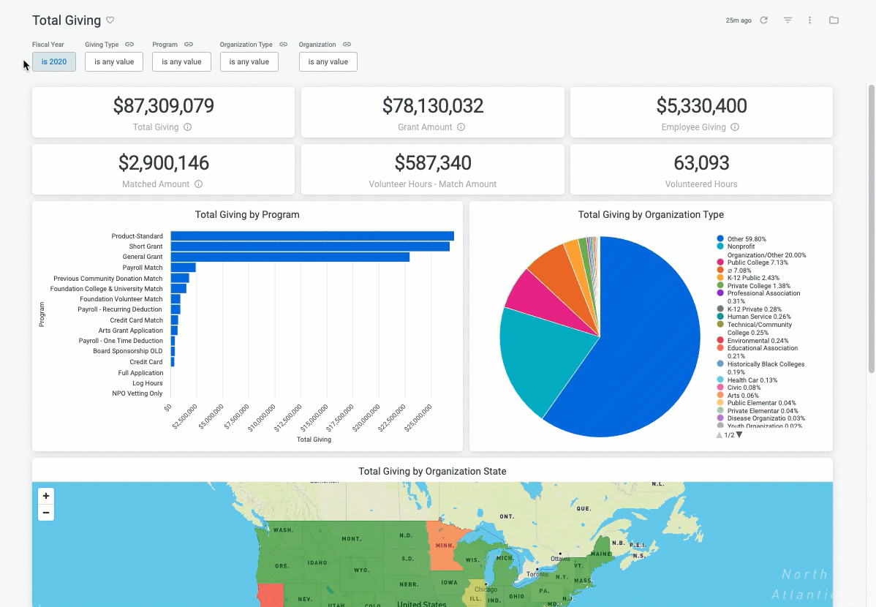The image size is (876, 607).
Task: Open dashboard actions three-dot menu
Action: pyautogui.click(x=809, y=20)
